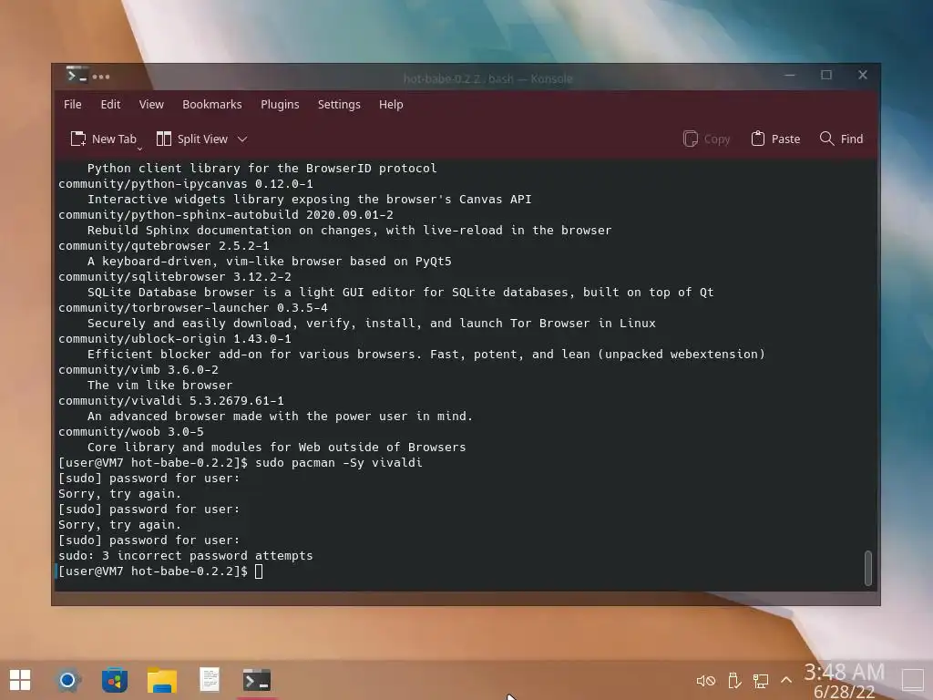
Task: Click the Paste clipboard icon
Action: [757, 139]
